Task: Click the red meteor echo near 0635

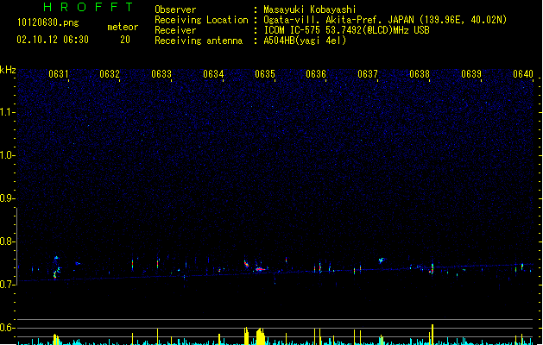Action: 260,269
